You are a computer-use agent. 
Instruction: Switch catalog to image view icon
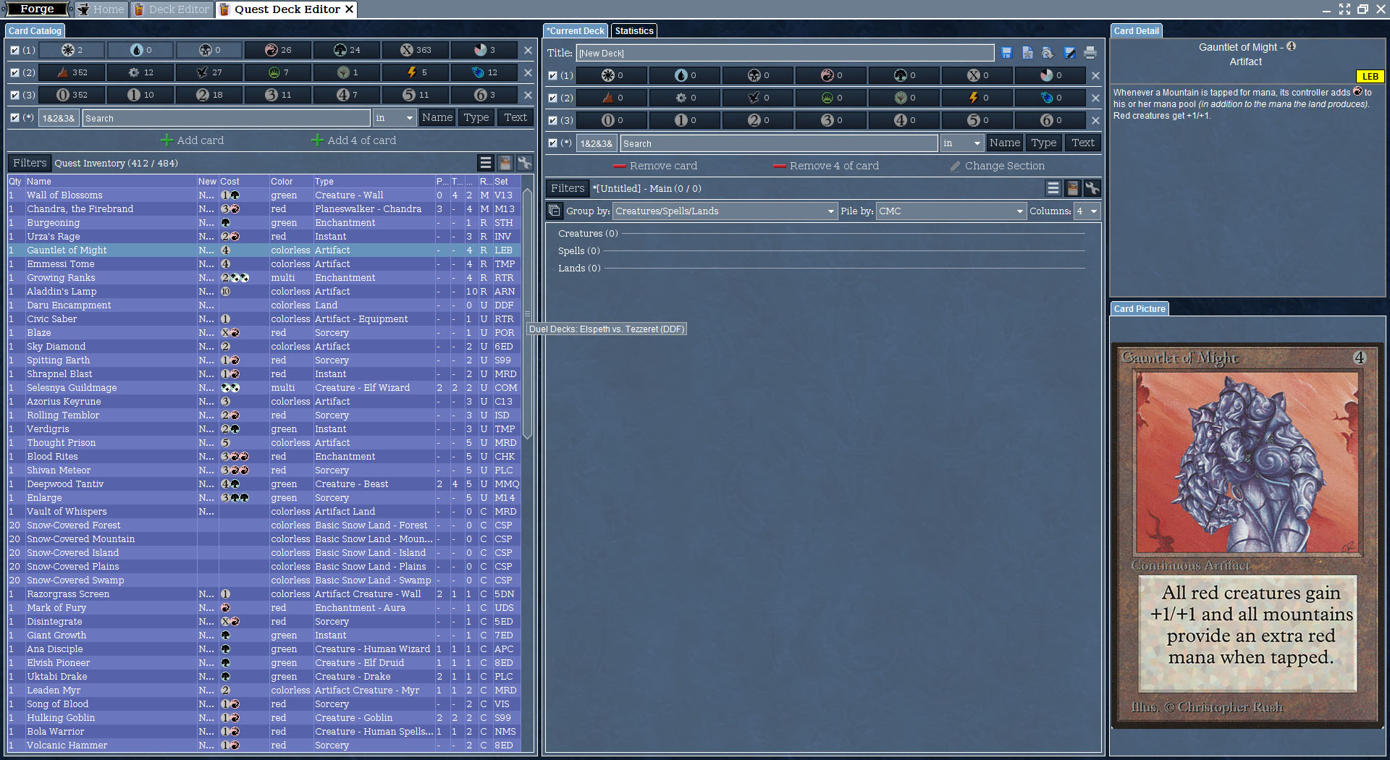tap(505, 163)
